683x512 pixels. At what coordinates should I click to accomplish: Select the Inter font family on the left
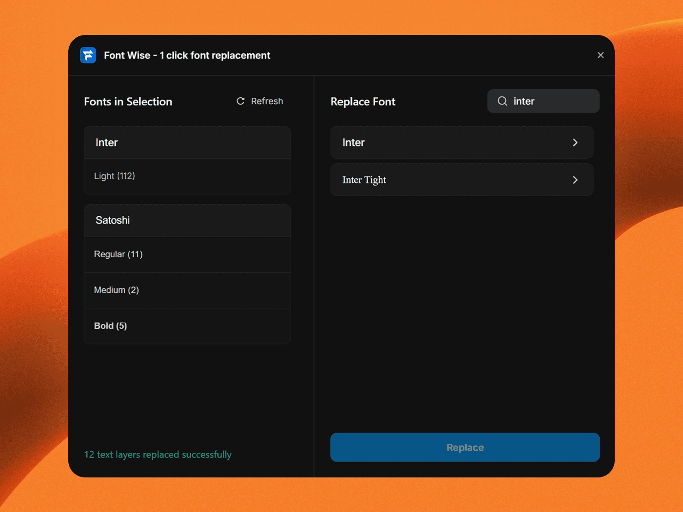[187, 143]
